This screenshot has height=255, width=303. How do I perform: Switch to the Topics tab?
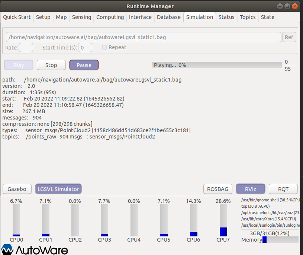tap(248, 17)
